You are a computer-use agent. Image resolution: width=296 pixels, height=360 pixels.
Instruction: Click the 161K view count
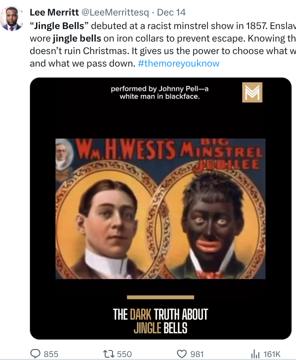point(272,354)
